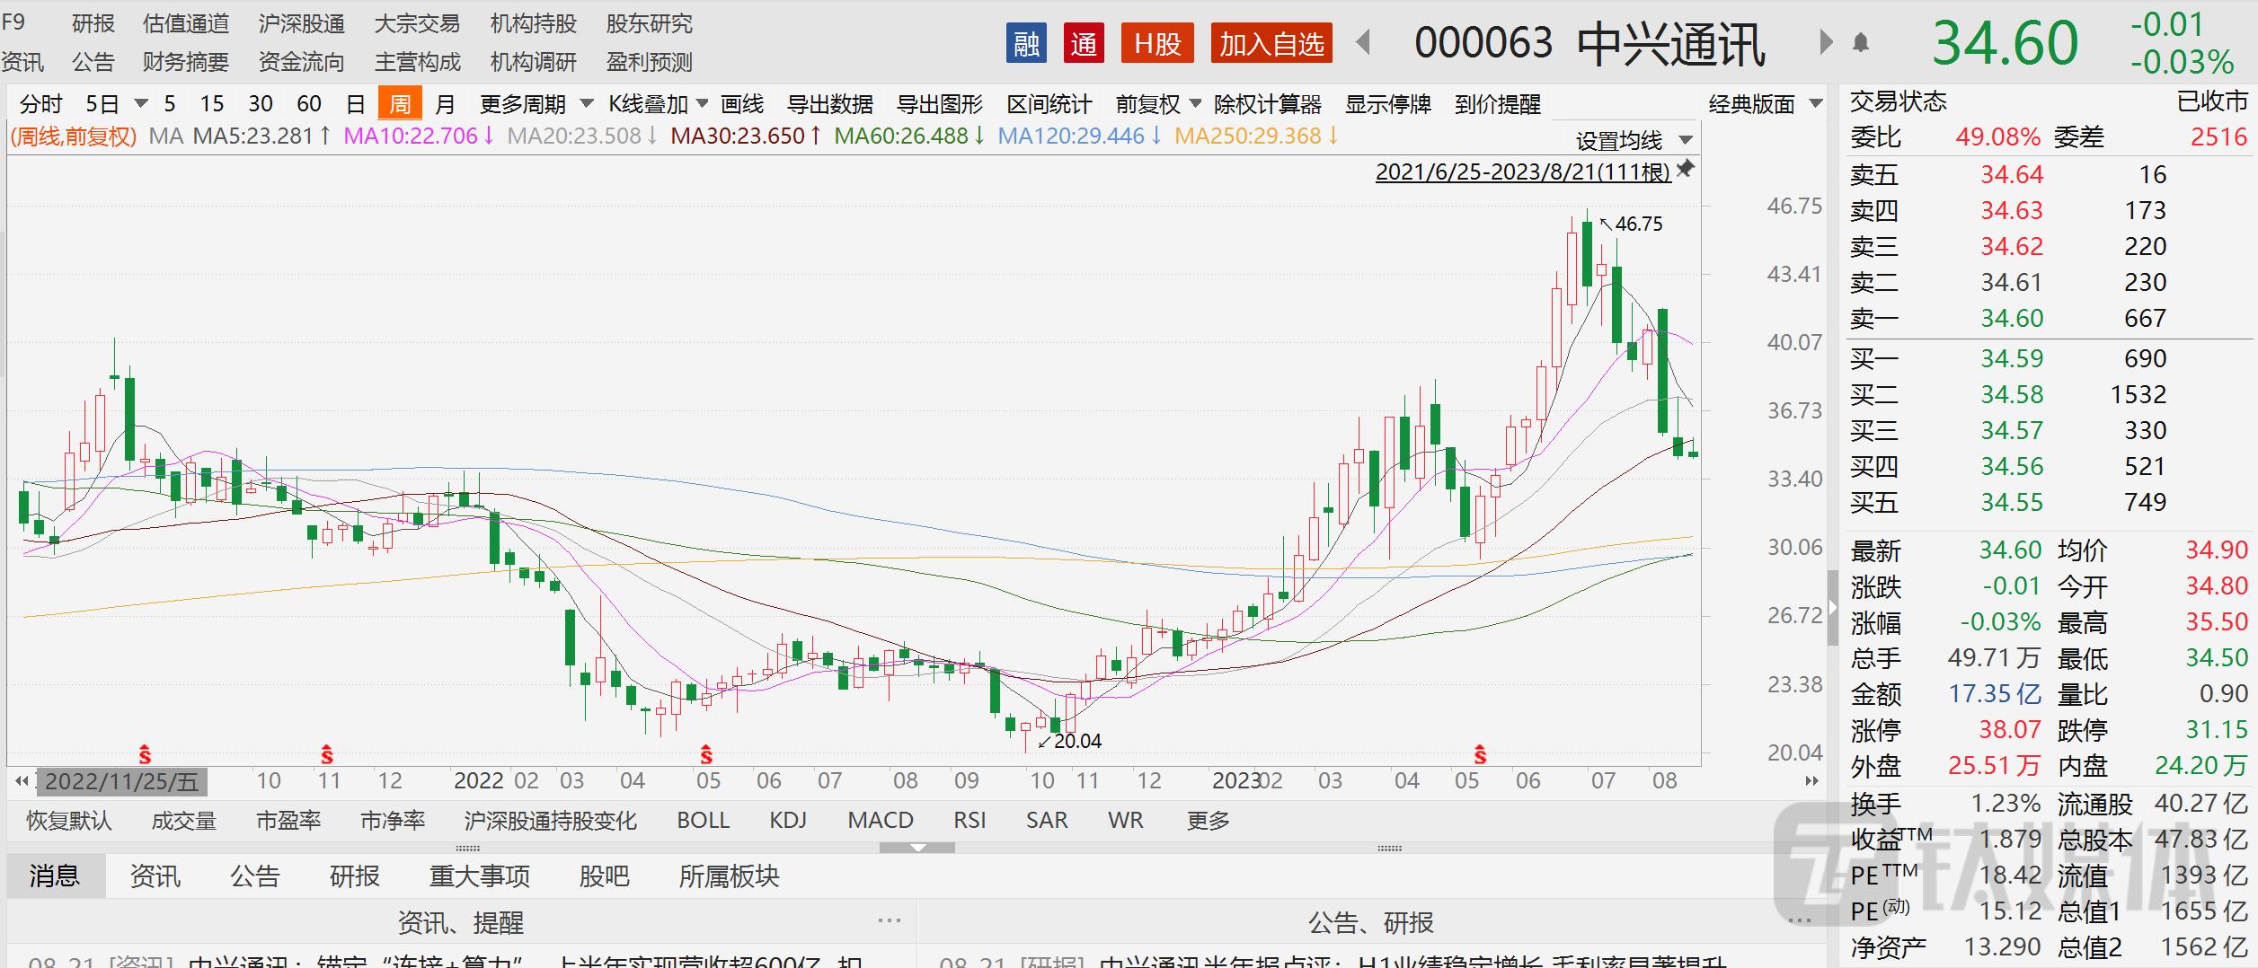
Task: Open the 资金流向 menu item
Action: point(299,62)
